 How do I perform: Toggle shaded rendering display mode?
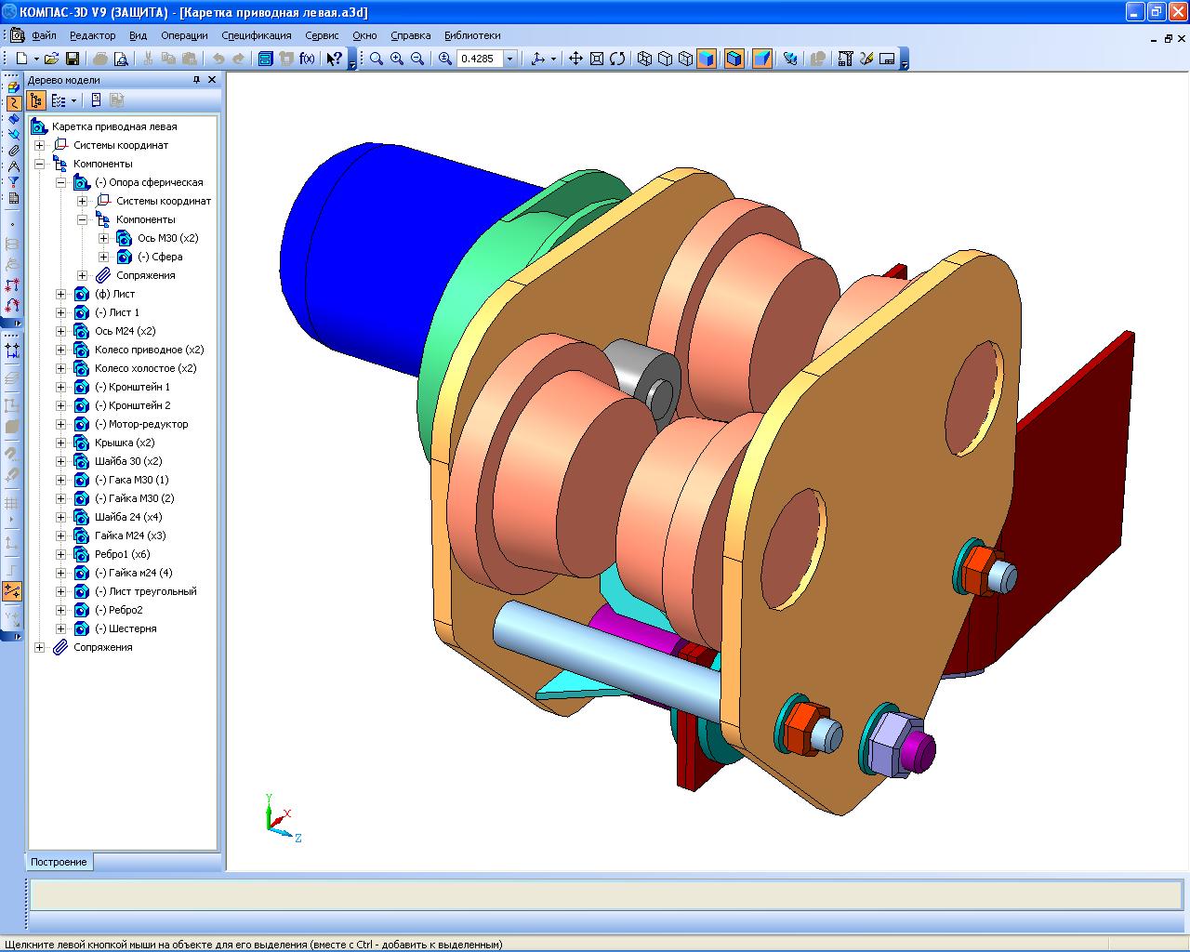click(x=707, y=59)
